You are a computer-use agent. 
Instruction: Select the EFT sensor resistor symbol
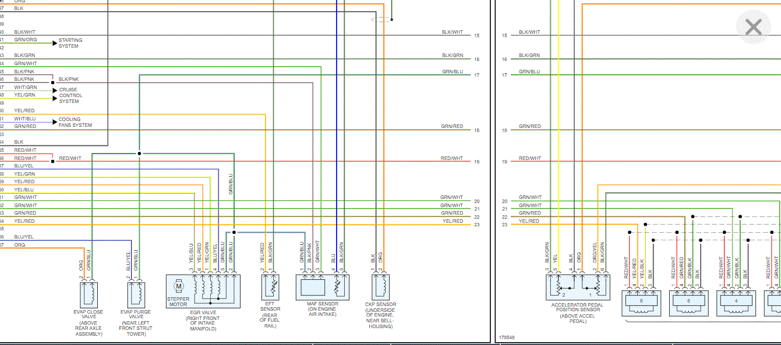(270, 287)
